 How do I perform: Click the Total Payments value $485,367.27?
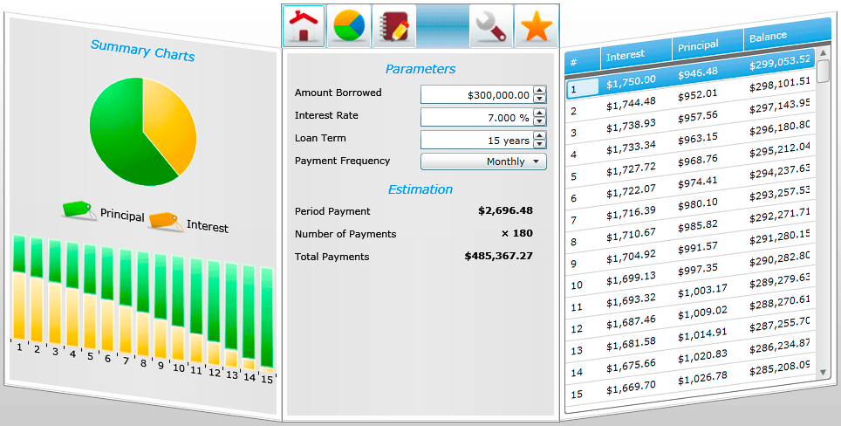click(x=499, y=256)
